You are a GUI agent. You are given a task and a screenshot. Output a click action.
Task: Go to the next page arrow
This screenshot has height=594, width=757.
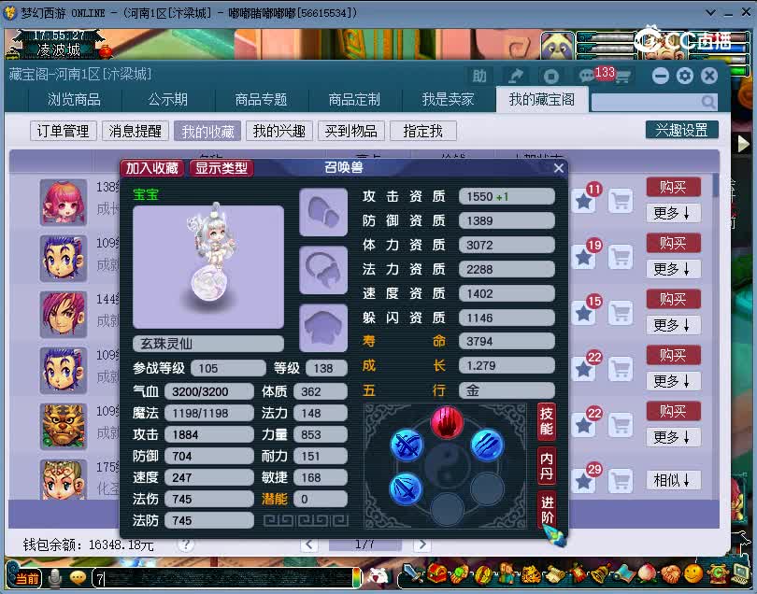click(x=421, y=544)
